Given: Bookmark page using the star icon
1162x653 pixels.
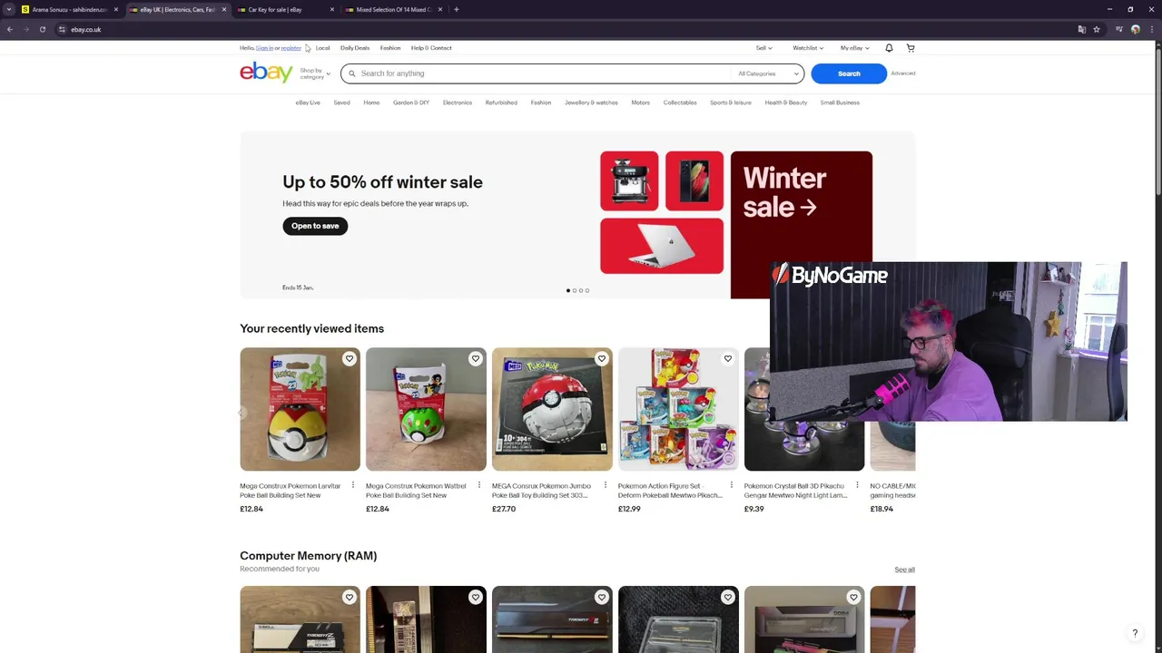Looking at the screenshot, I should click(1097, 29).
